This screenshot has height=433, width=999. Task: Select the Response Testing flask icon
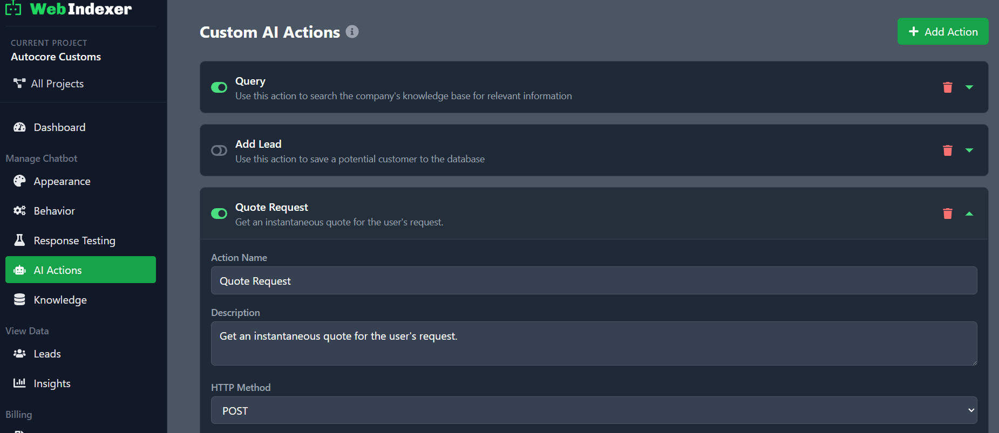[19, 240]
